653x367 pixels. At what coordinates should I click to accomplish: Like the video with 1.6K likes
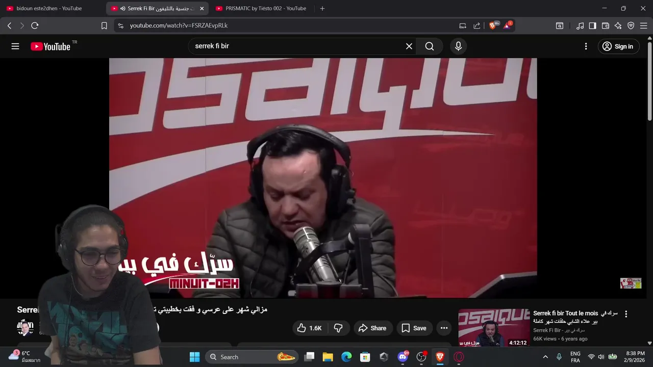tap(309, 328)
